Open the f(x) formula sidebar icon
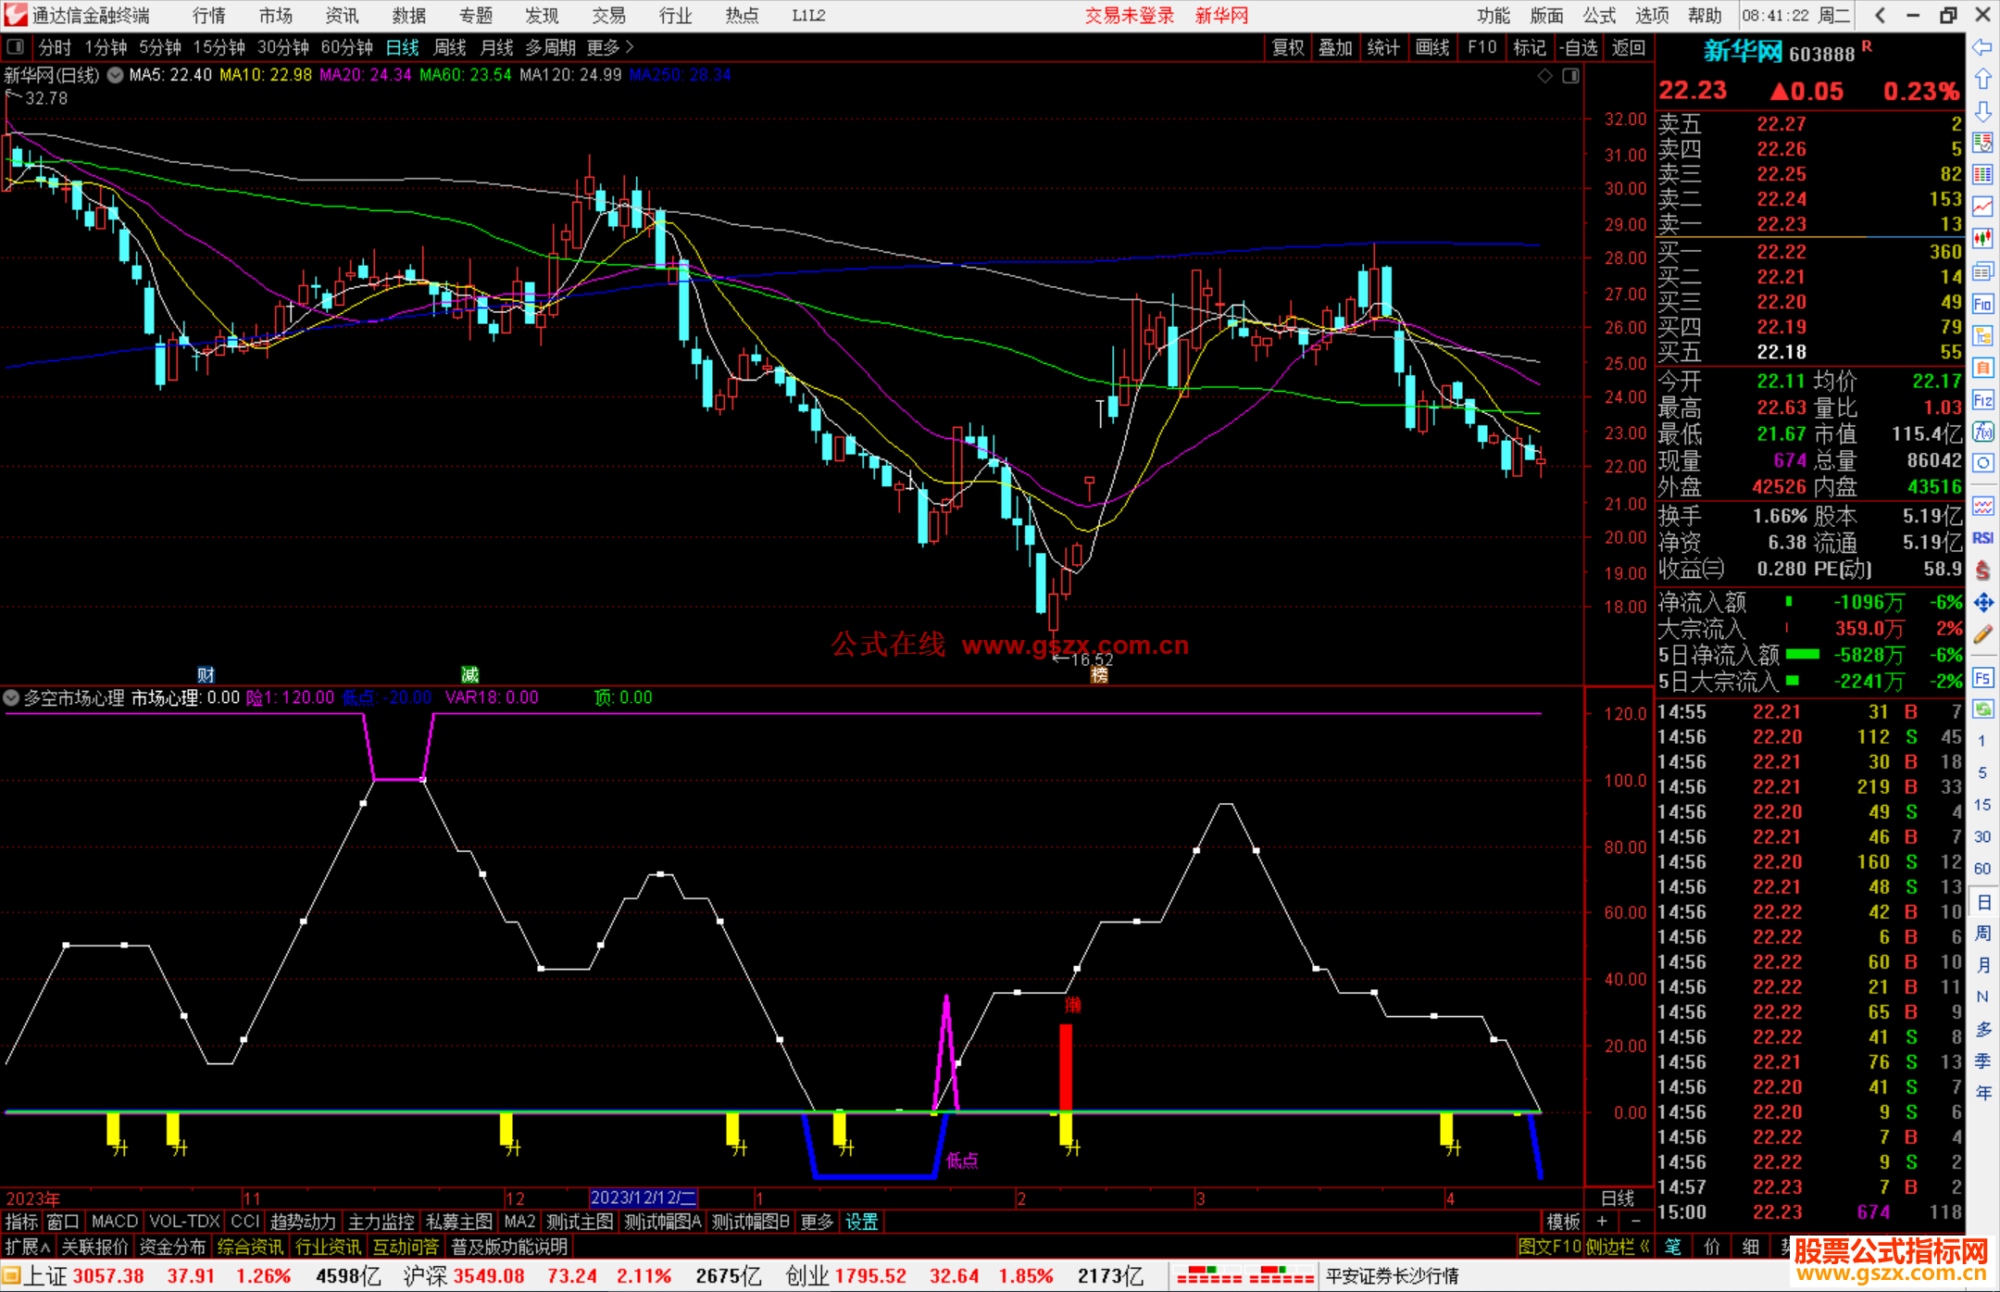The height and width of the screenshot is (1292, 2000). coord(1982,432)
